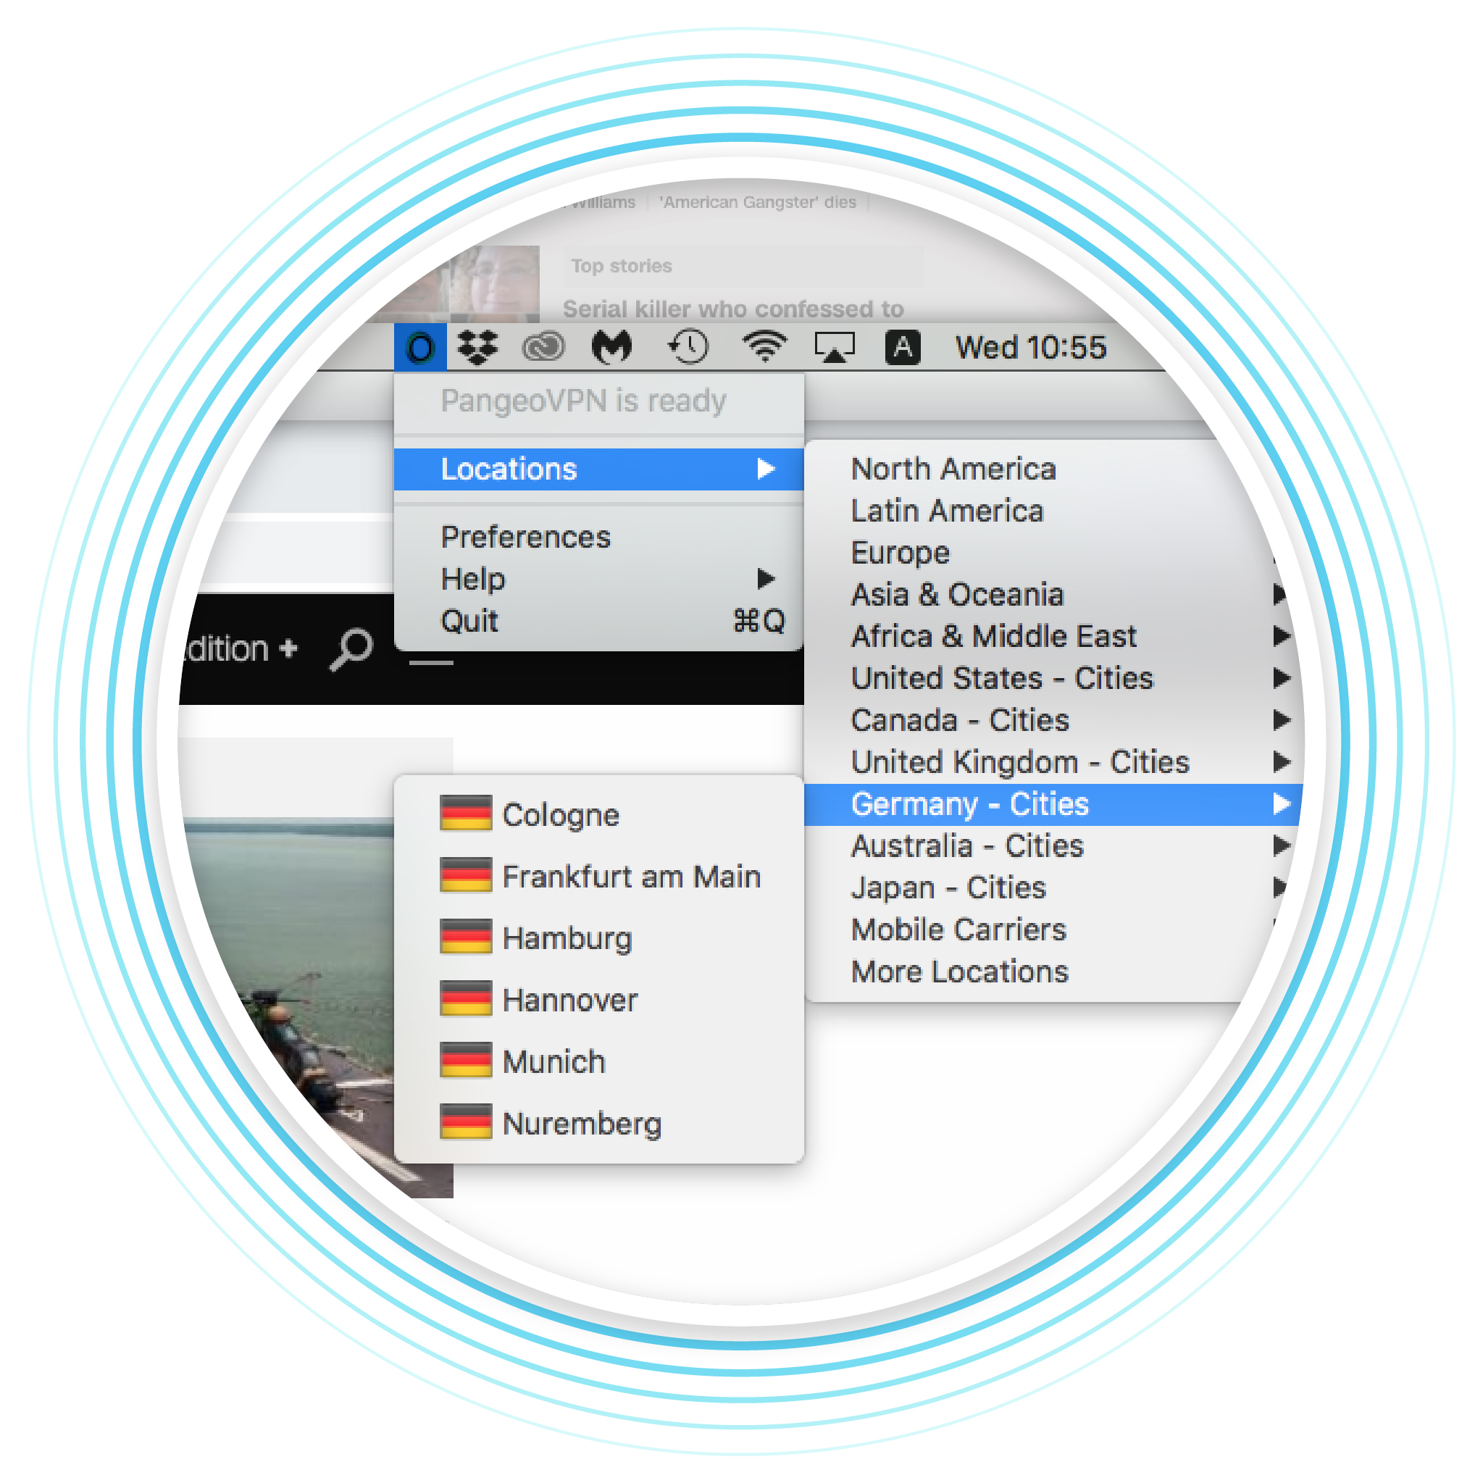Click the search magnifier icon on the webpage
This screenshot has height=1483, width=1483.
351,649
